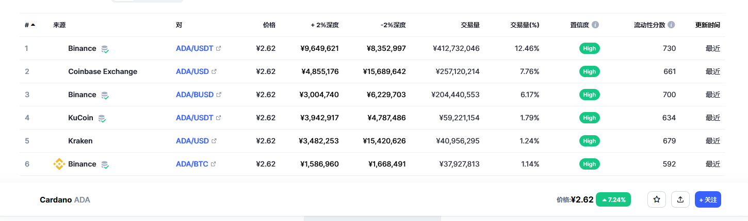Sort table by 来源 header

click(59, 25)
